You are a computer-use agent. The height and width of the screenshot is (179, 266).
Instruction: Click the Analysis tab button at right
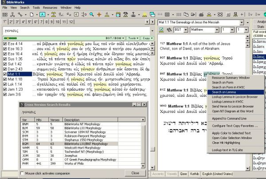point(259,22)
